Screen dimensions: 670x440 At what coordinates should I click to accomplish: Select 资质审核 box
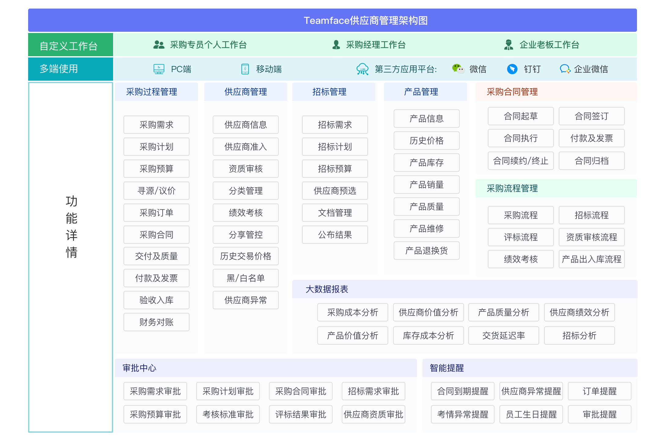(x=246, y=169)
